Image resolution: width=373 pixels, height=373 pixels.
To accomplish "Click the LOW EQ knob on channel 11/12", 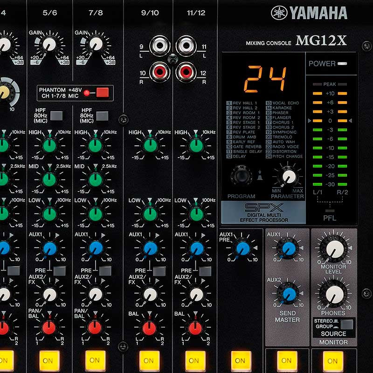I will point(196,214).
